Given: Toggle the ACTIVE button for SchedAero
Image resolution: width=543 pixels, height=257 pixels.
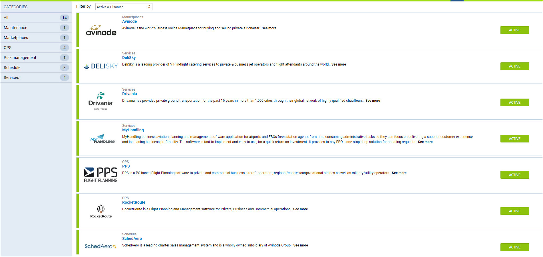Looking at the screenshot, I should pos(514,247).
